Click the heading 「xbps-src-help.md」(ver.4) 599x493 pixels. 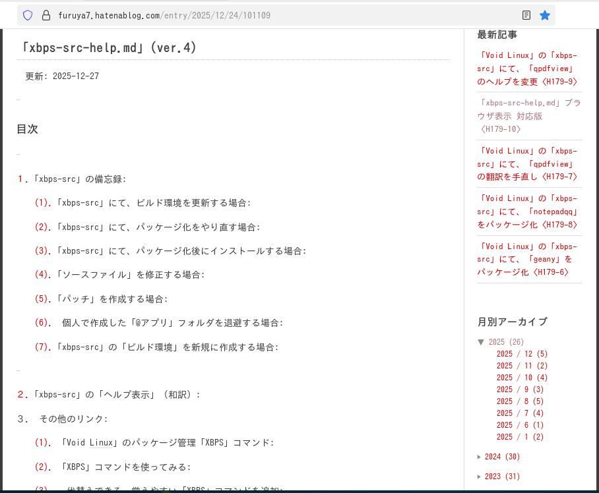tap(108, 47)
